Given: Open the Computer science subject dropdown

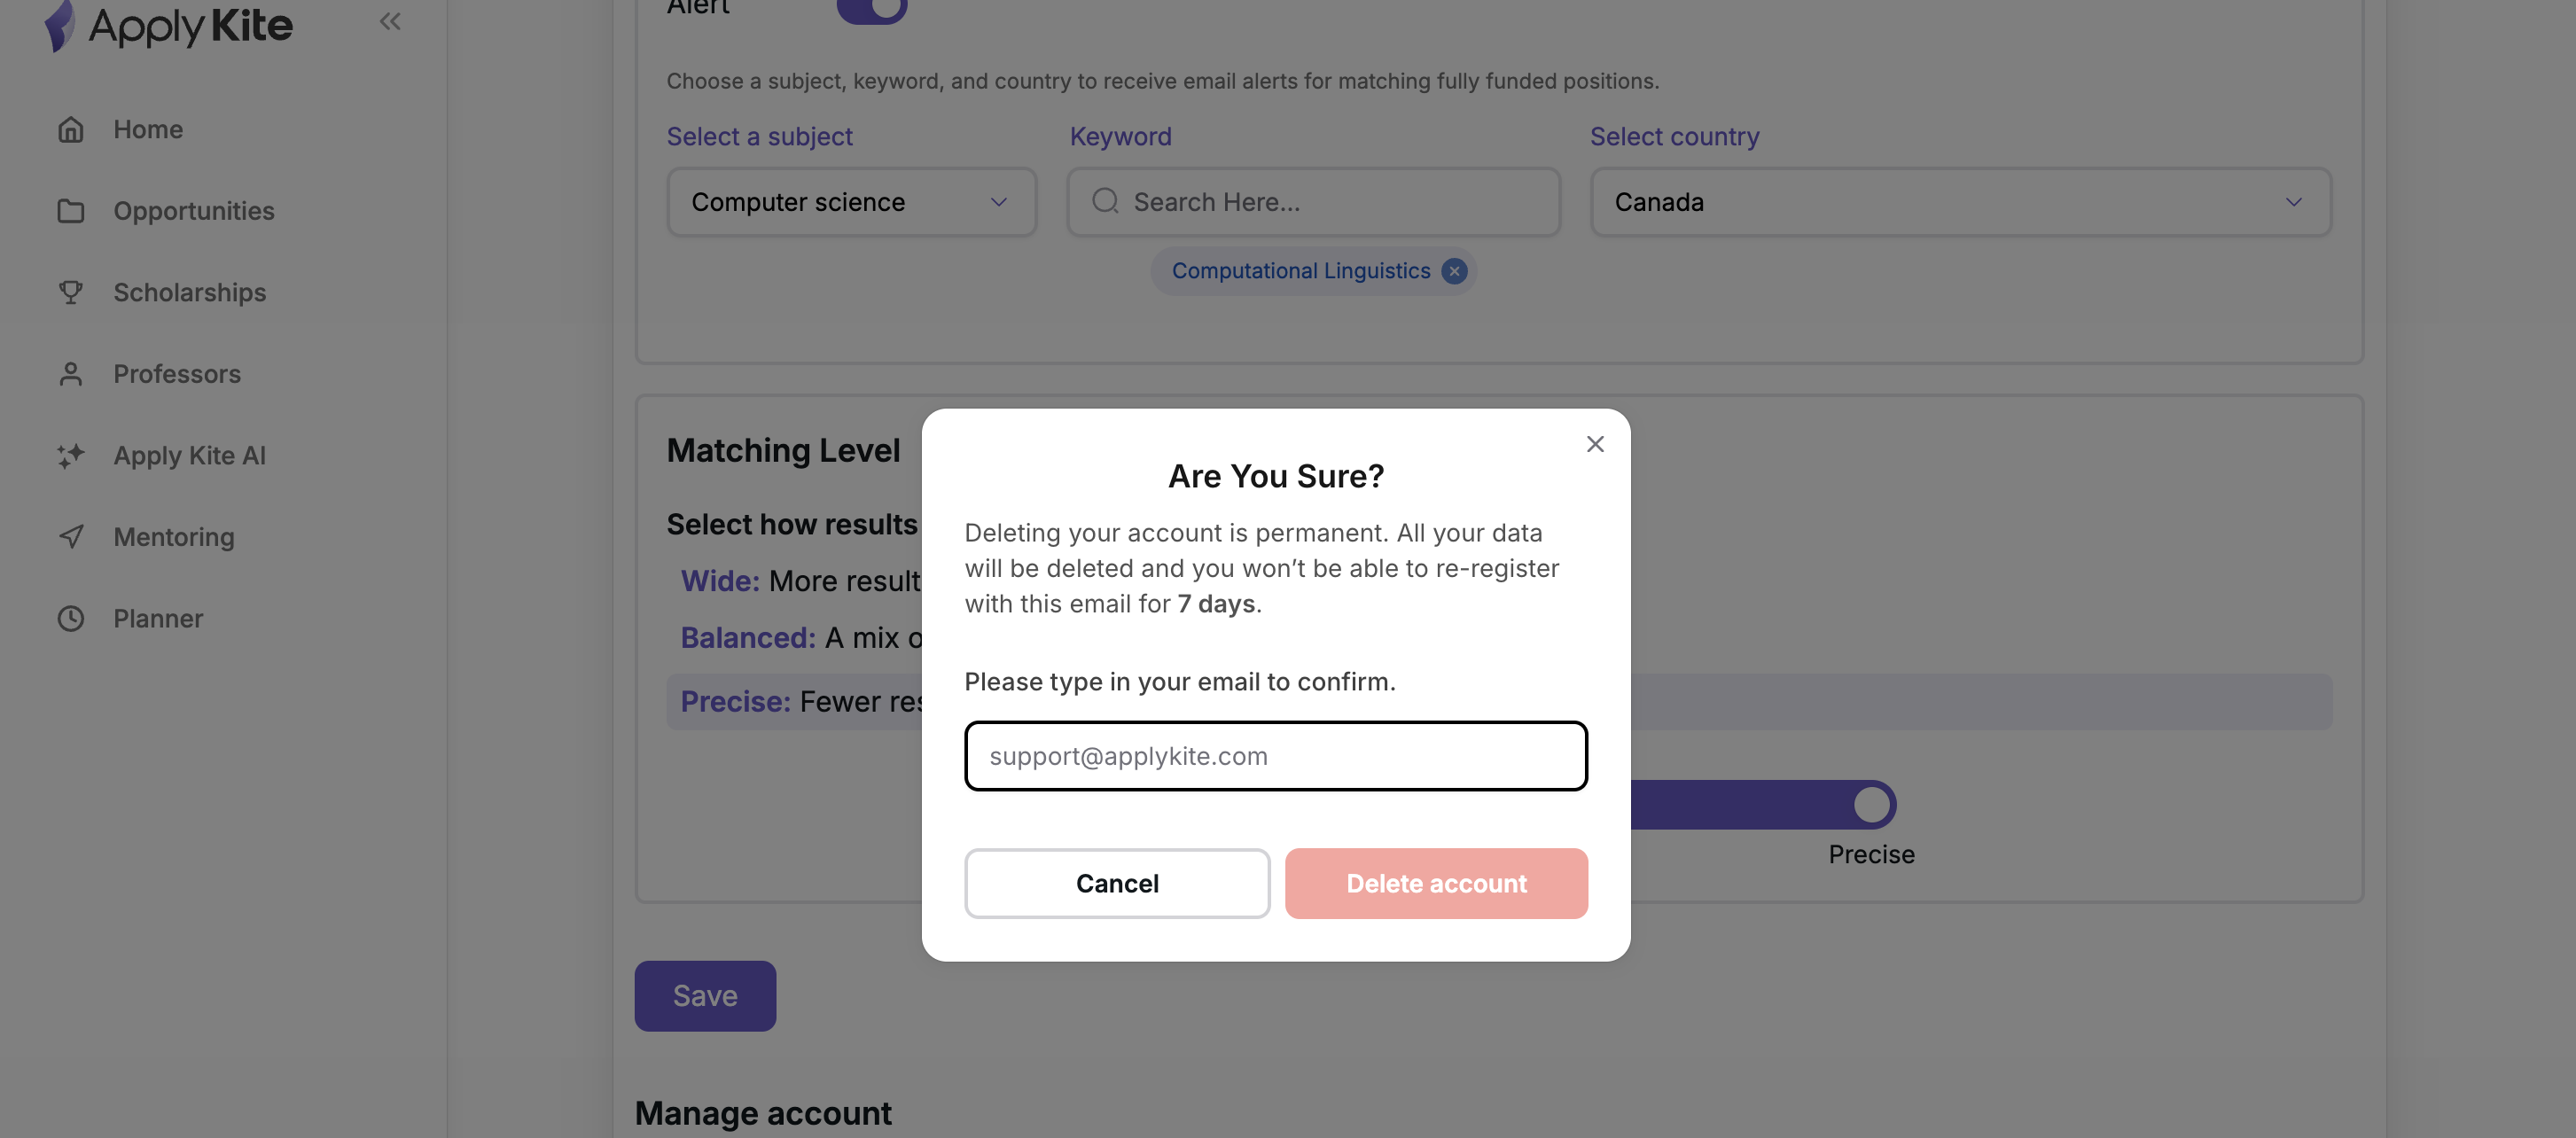Looking at the screenshot, I should click(x=851, y=202).
